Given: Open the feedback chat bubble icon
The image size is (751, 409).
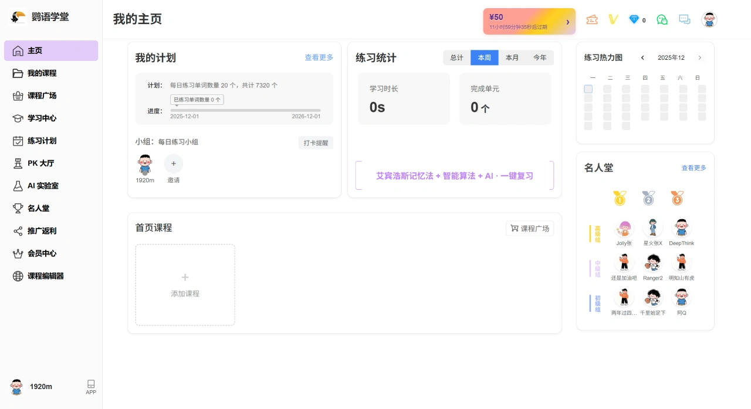Looking at the screenshot, I should click(x=684, y=19).
